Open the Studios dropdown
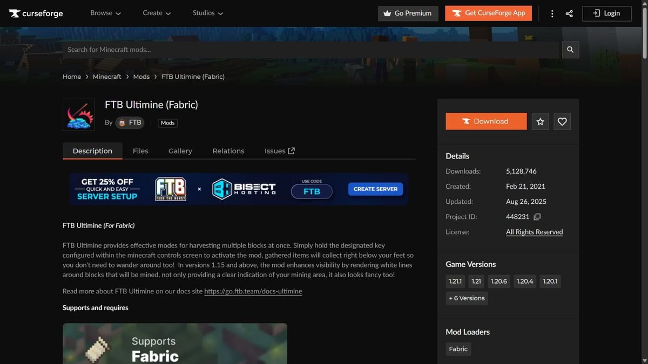648x364 pixels. [207, 13]
